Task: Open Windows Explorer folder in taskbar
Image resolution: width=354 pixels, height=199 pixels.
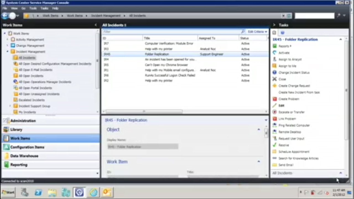Action: pos(52,192)
